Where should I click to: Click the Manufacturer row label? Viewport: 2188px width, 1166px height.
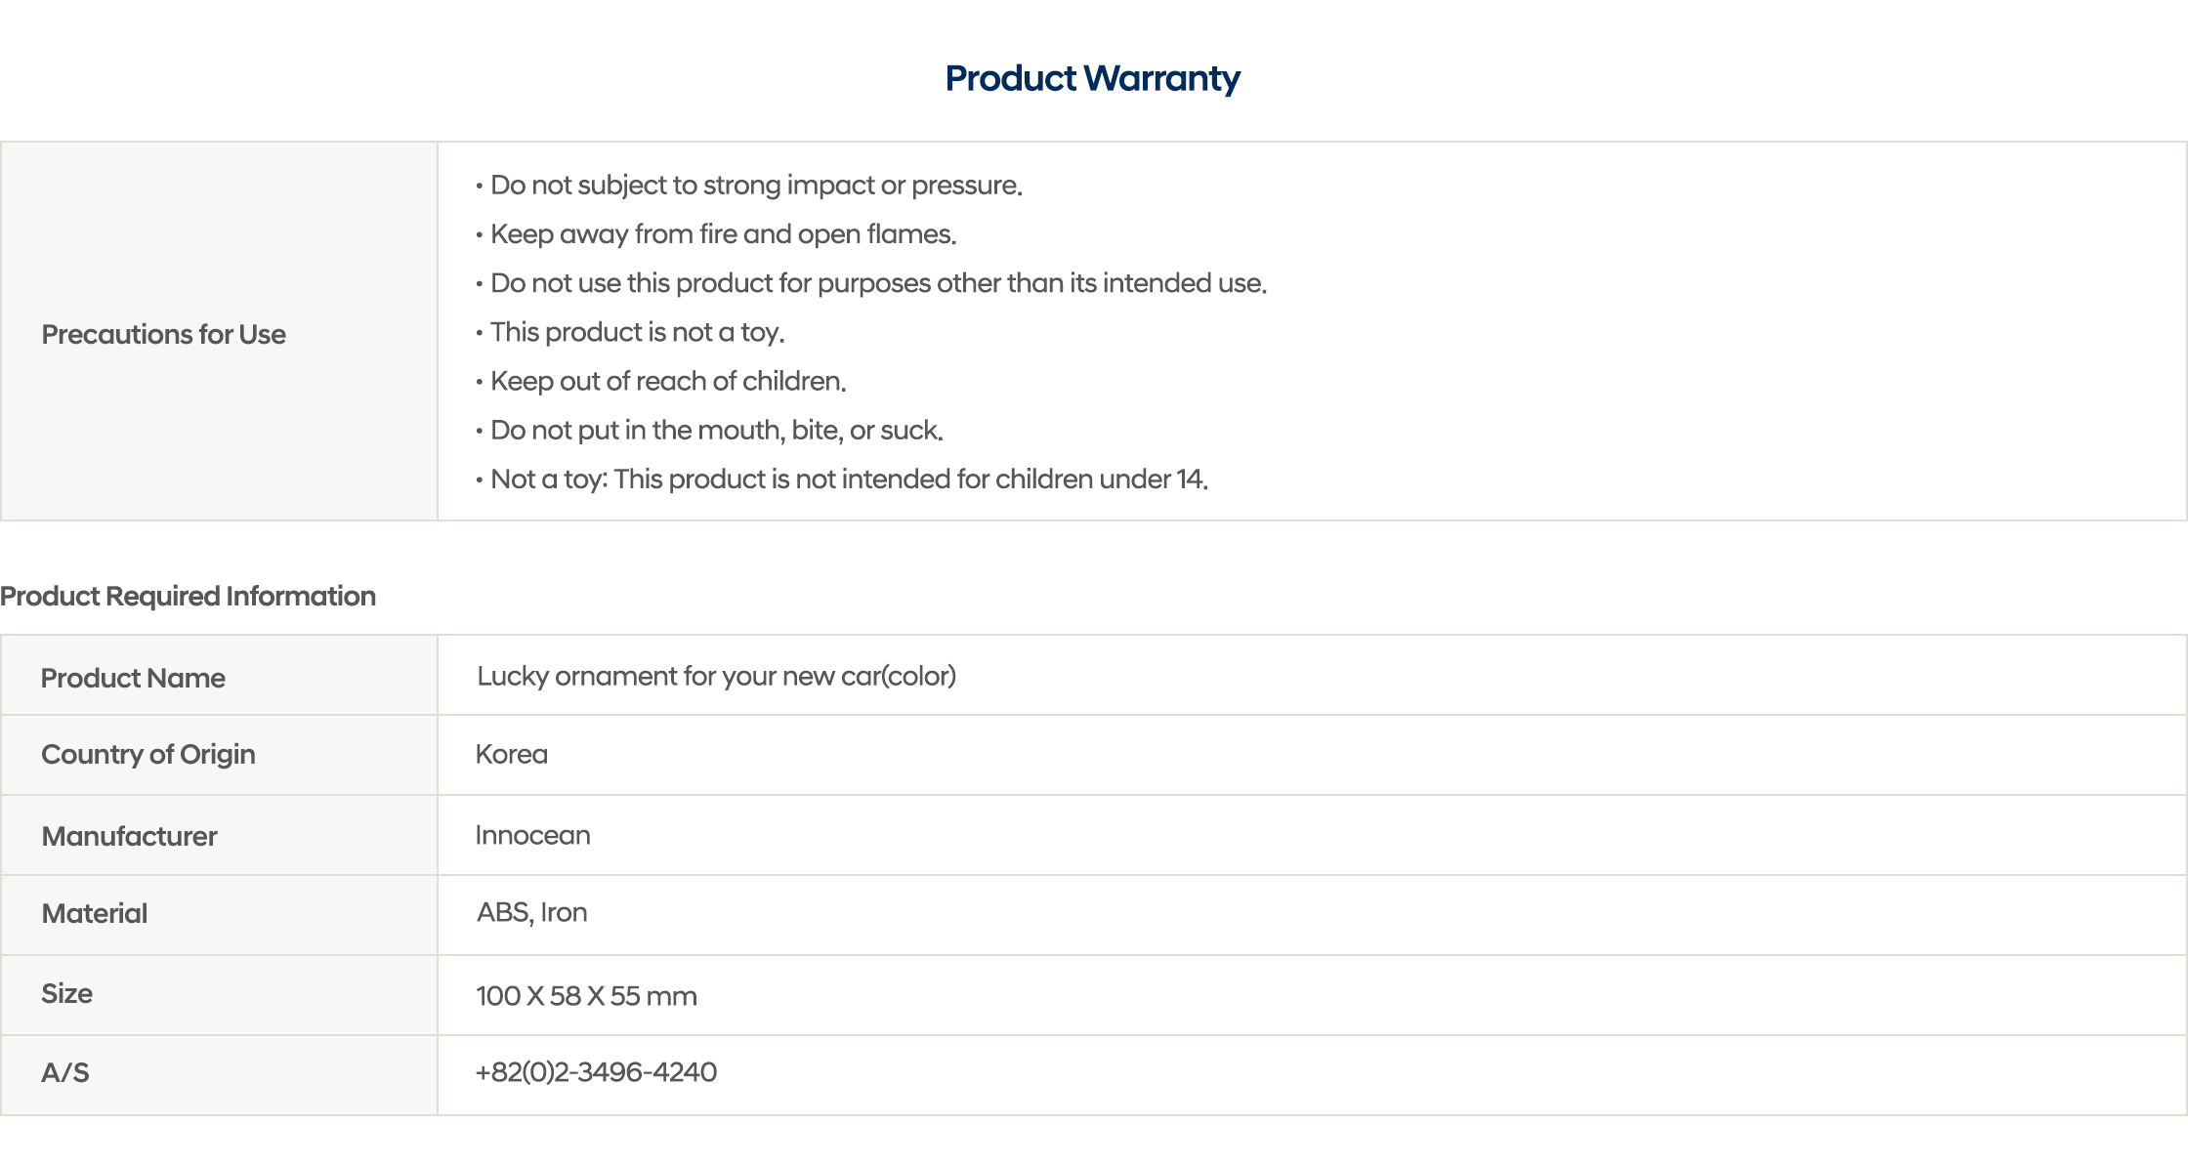click(129, 836)
